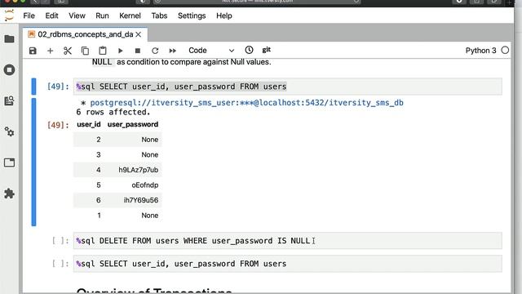Open the Git sidebar panel
522x294 pixels.
(9, 101)
